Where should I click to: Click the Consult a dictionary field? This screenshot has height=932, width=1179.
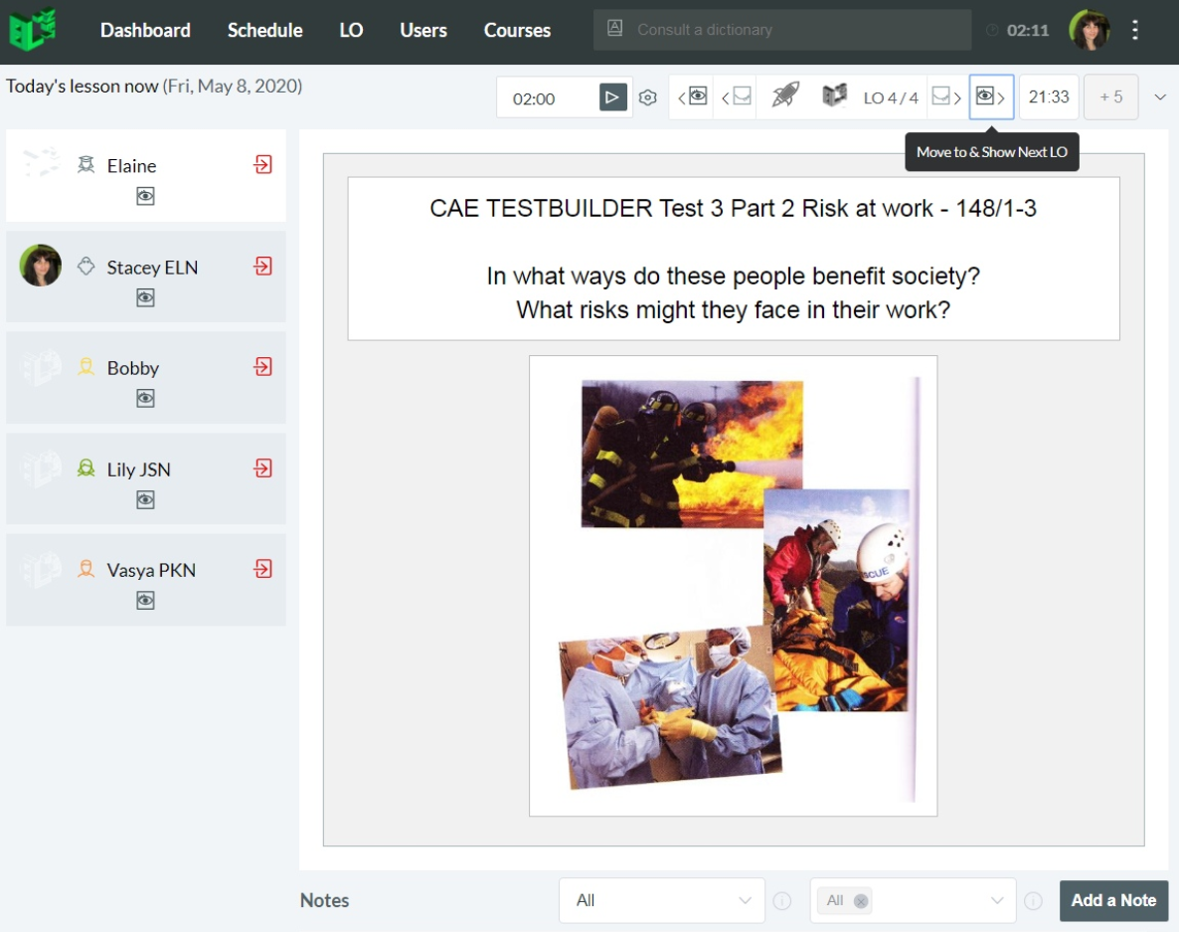click(782, 29)
